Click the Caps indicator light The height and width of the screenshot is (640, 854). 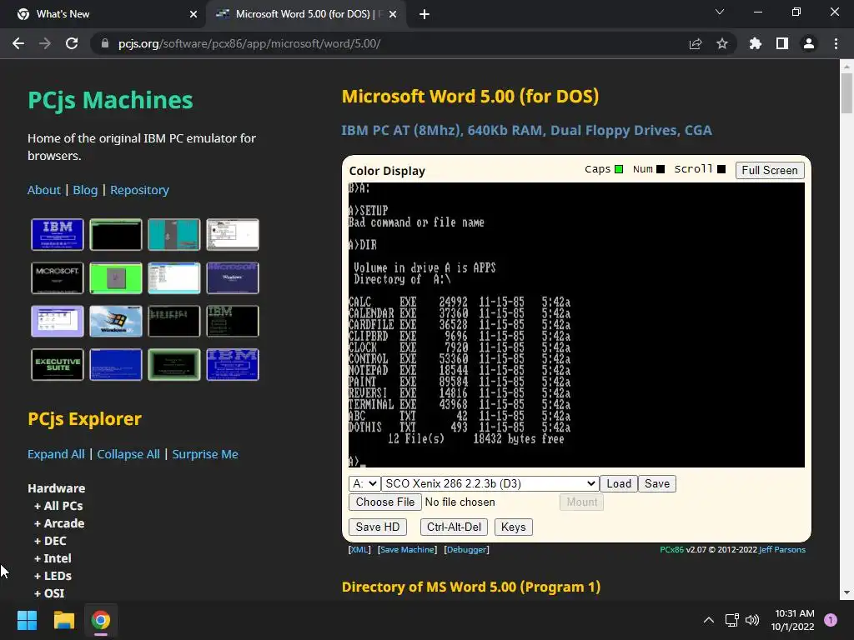tap(619, 169)
